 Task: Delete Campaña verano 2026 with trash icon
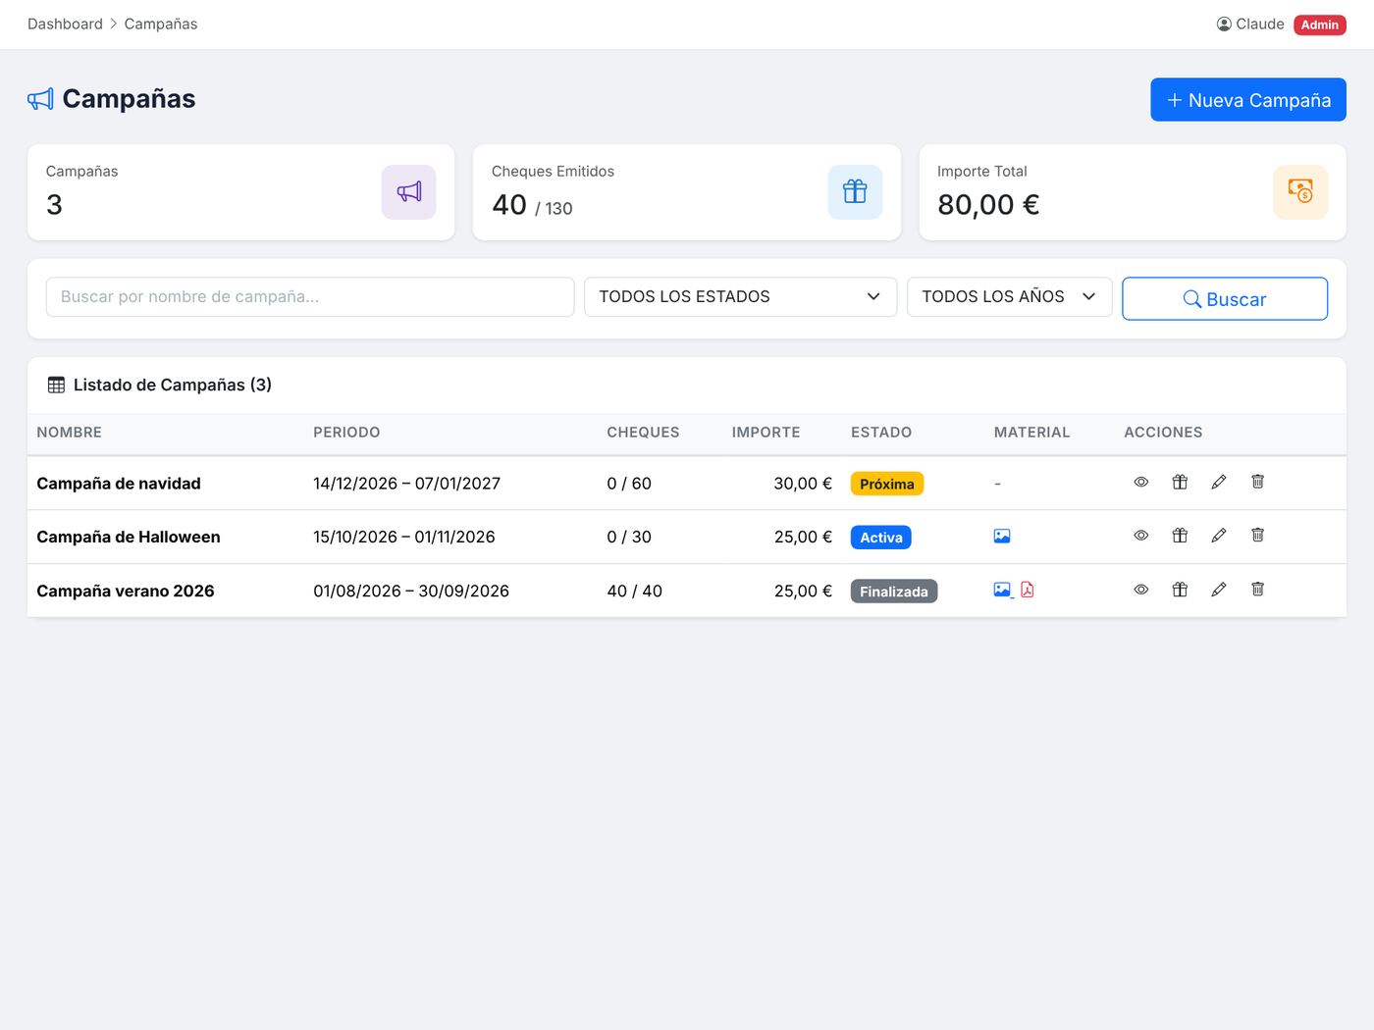click(x=1257, y=590)
